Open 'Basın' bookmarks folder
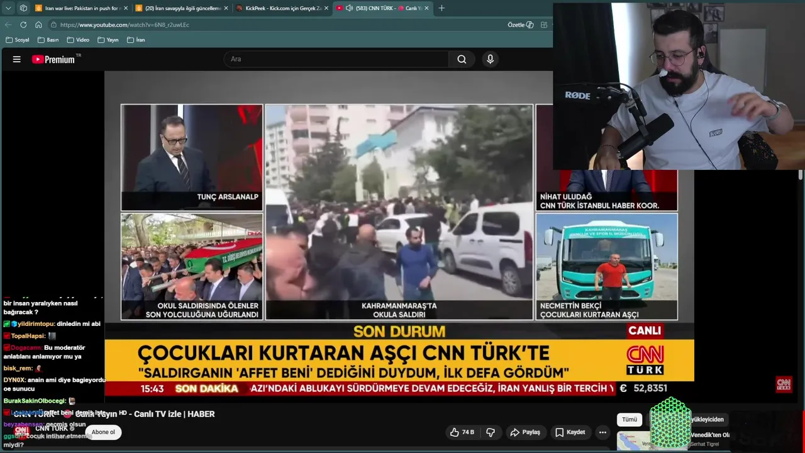 [48, 40]
